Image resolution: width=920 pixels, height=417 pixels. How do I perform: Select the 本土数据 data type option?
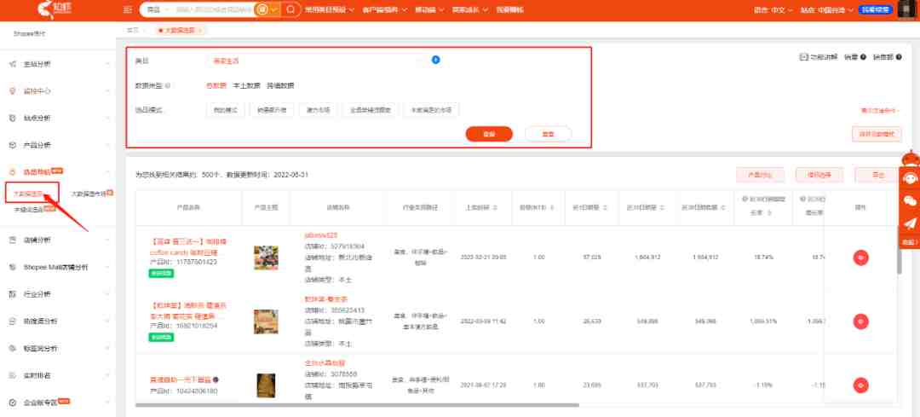(x=246, y=85)
